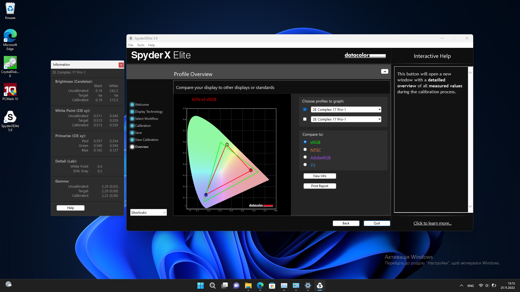Click the collapse help arrow button
The height and width of the screenshot is (292, 520).
click(x=385, y=71)
